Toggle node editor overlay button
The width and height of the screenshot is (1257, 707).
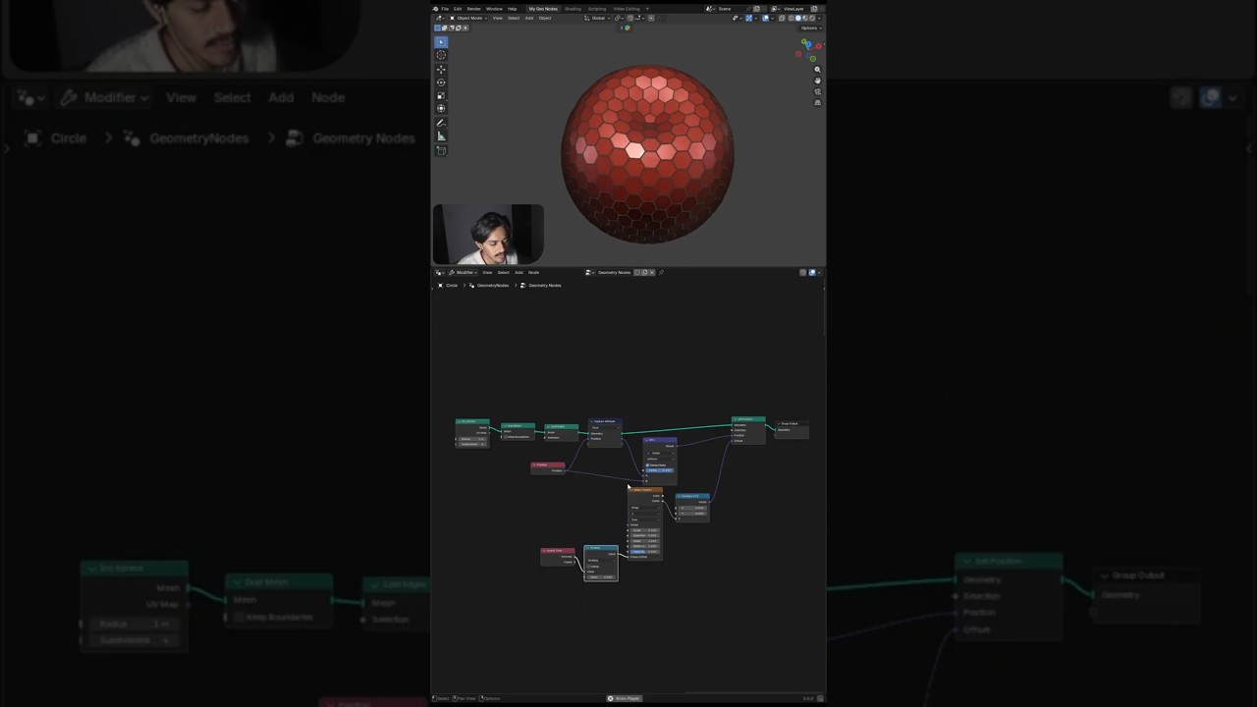[x=812, y=272]
